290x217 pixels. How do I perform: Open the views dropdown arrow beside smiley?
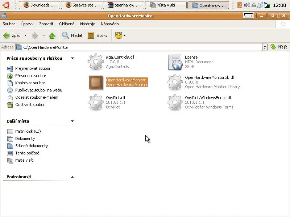tap(124, 35)
